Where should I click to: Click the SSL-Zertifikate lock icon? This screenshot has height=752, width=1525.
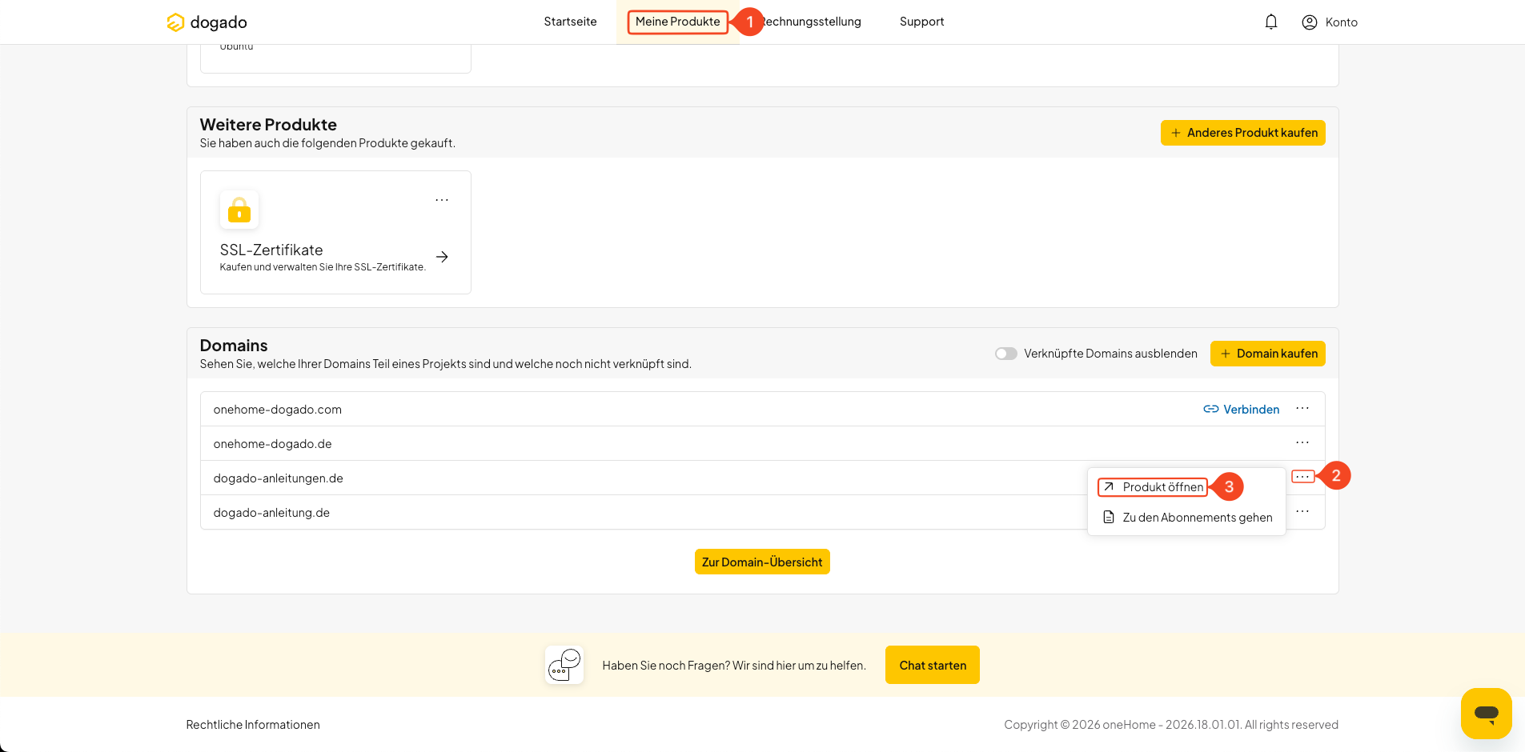click(x=239, y=210)
